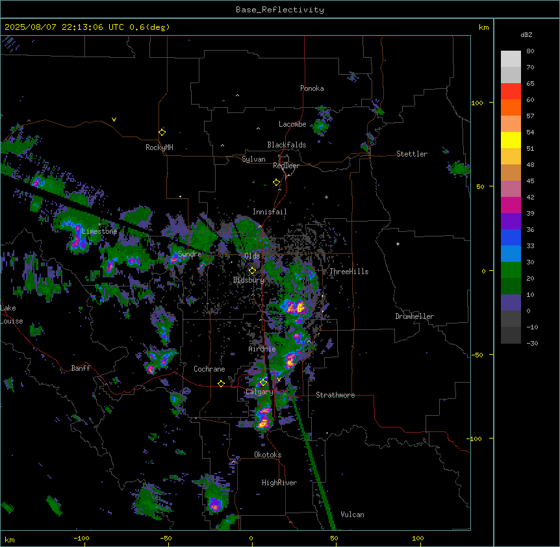This screenshot has width=560, height=547.
Task: Click the HighRiver label
Action: pos(279,483)
